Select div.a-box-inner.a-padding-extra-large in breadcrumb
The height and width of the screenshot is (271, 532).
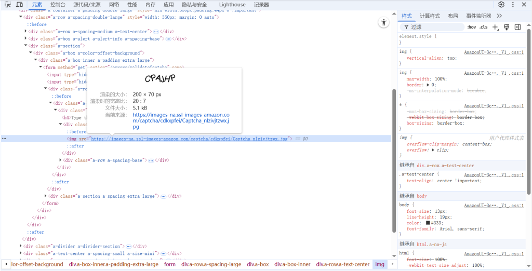[113, 264]
